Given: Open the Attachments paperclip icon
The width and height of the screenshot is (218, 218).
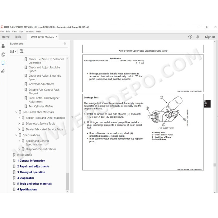Looking at the screenshot, I should point(3,71).
